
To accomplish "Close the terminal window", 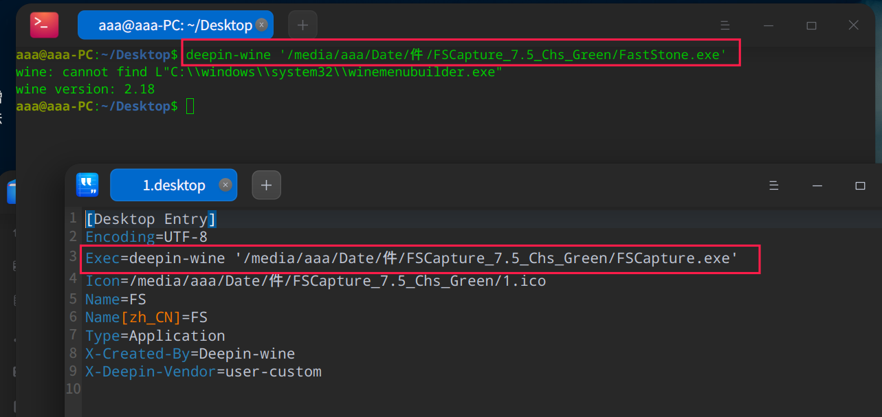I will coord(854,25).
